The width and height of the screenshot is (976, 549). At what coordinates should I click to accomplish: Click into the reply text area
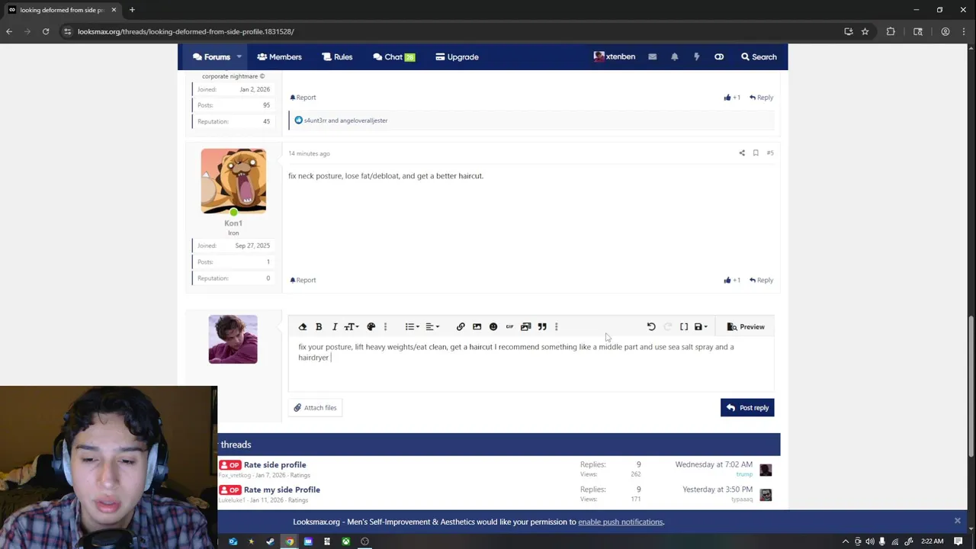click(x=531, y=364)
